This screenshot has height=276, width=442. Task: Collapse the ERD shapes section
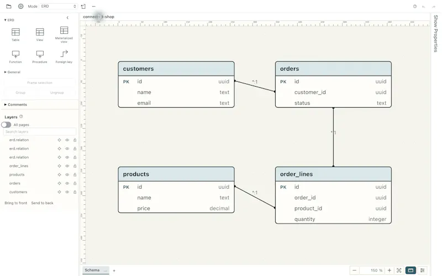9,20
